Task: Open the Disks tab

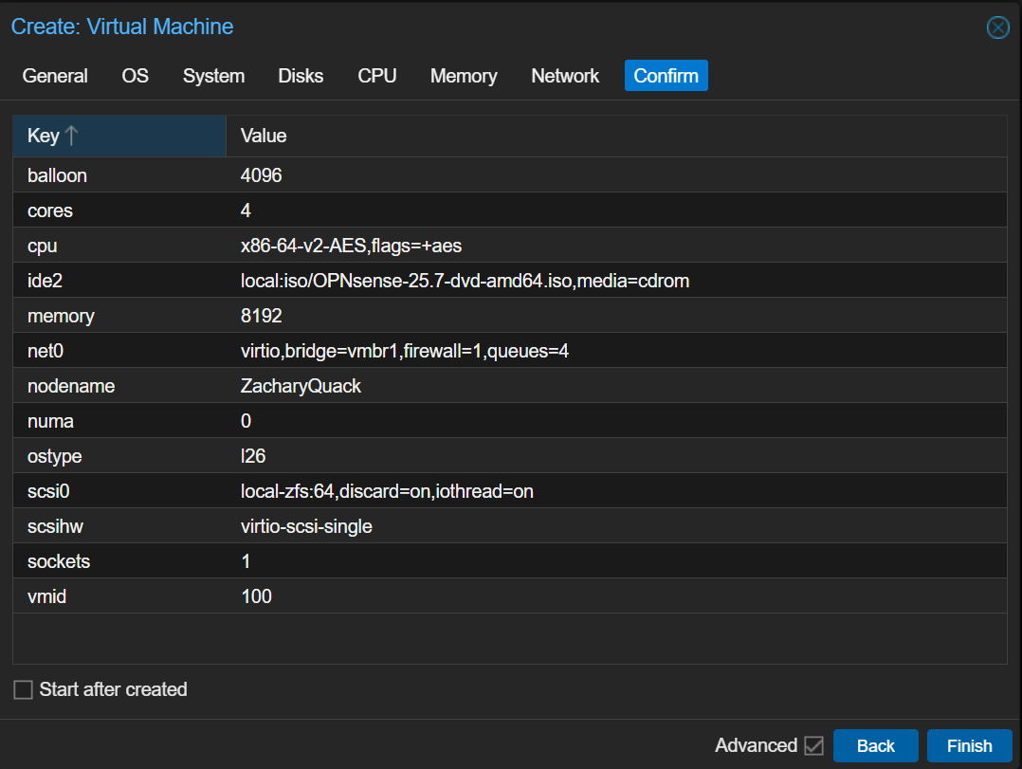Action: pyautogui.click(x=301, y=76)
